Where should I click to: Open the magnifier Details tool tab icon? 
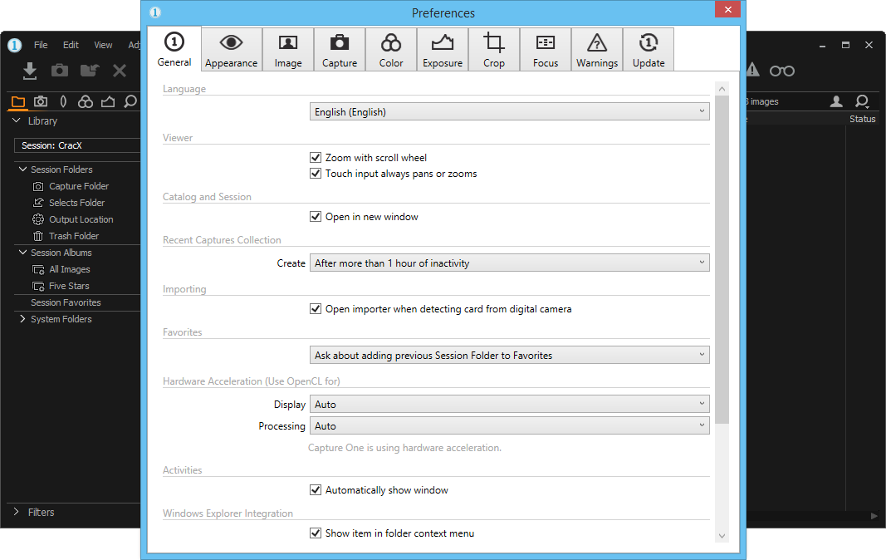tap(130, 102)
